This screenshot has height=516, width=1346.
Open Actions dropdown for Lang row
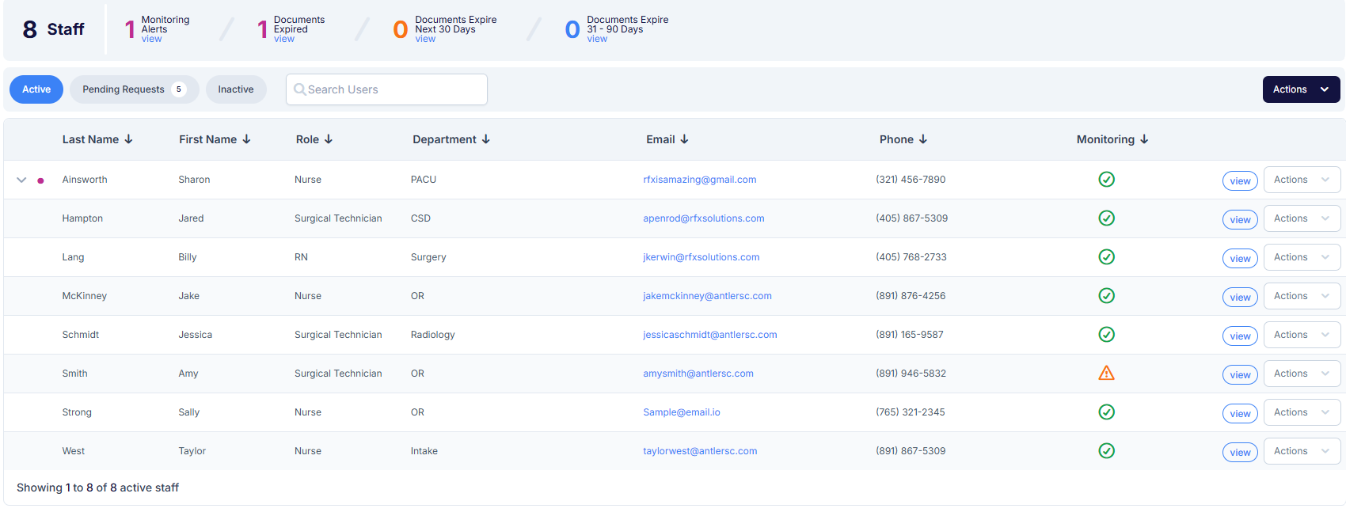click(1302, 257)
